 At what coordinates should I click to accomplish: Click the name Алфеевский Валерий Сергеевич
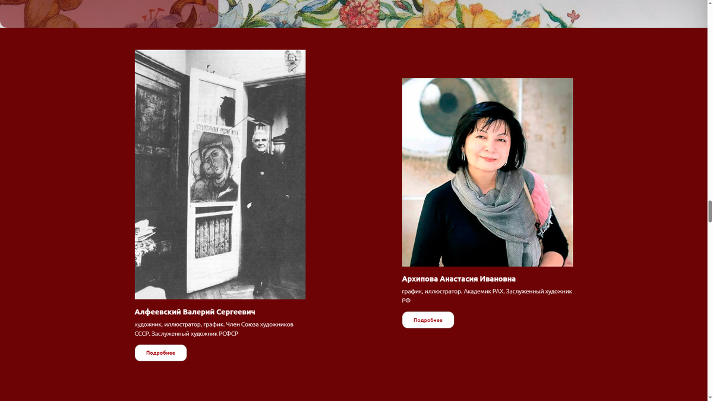195,312
